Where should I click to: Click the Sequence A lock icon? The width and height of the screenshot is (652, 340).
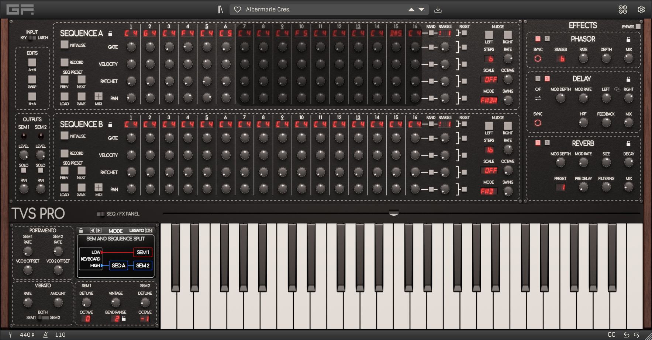pyautogui.click(x=110, y=34)
